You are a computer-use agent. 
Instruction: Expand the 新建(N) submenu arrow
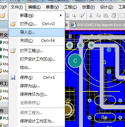coord(61,16)
